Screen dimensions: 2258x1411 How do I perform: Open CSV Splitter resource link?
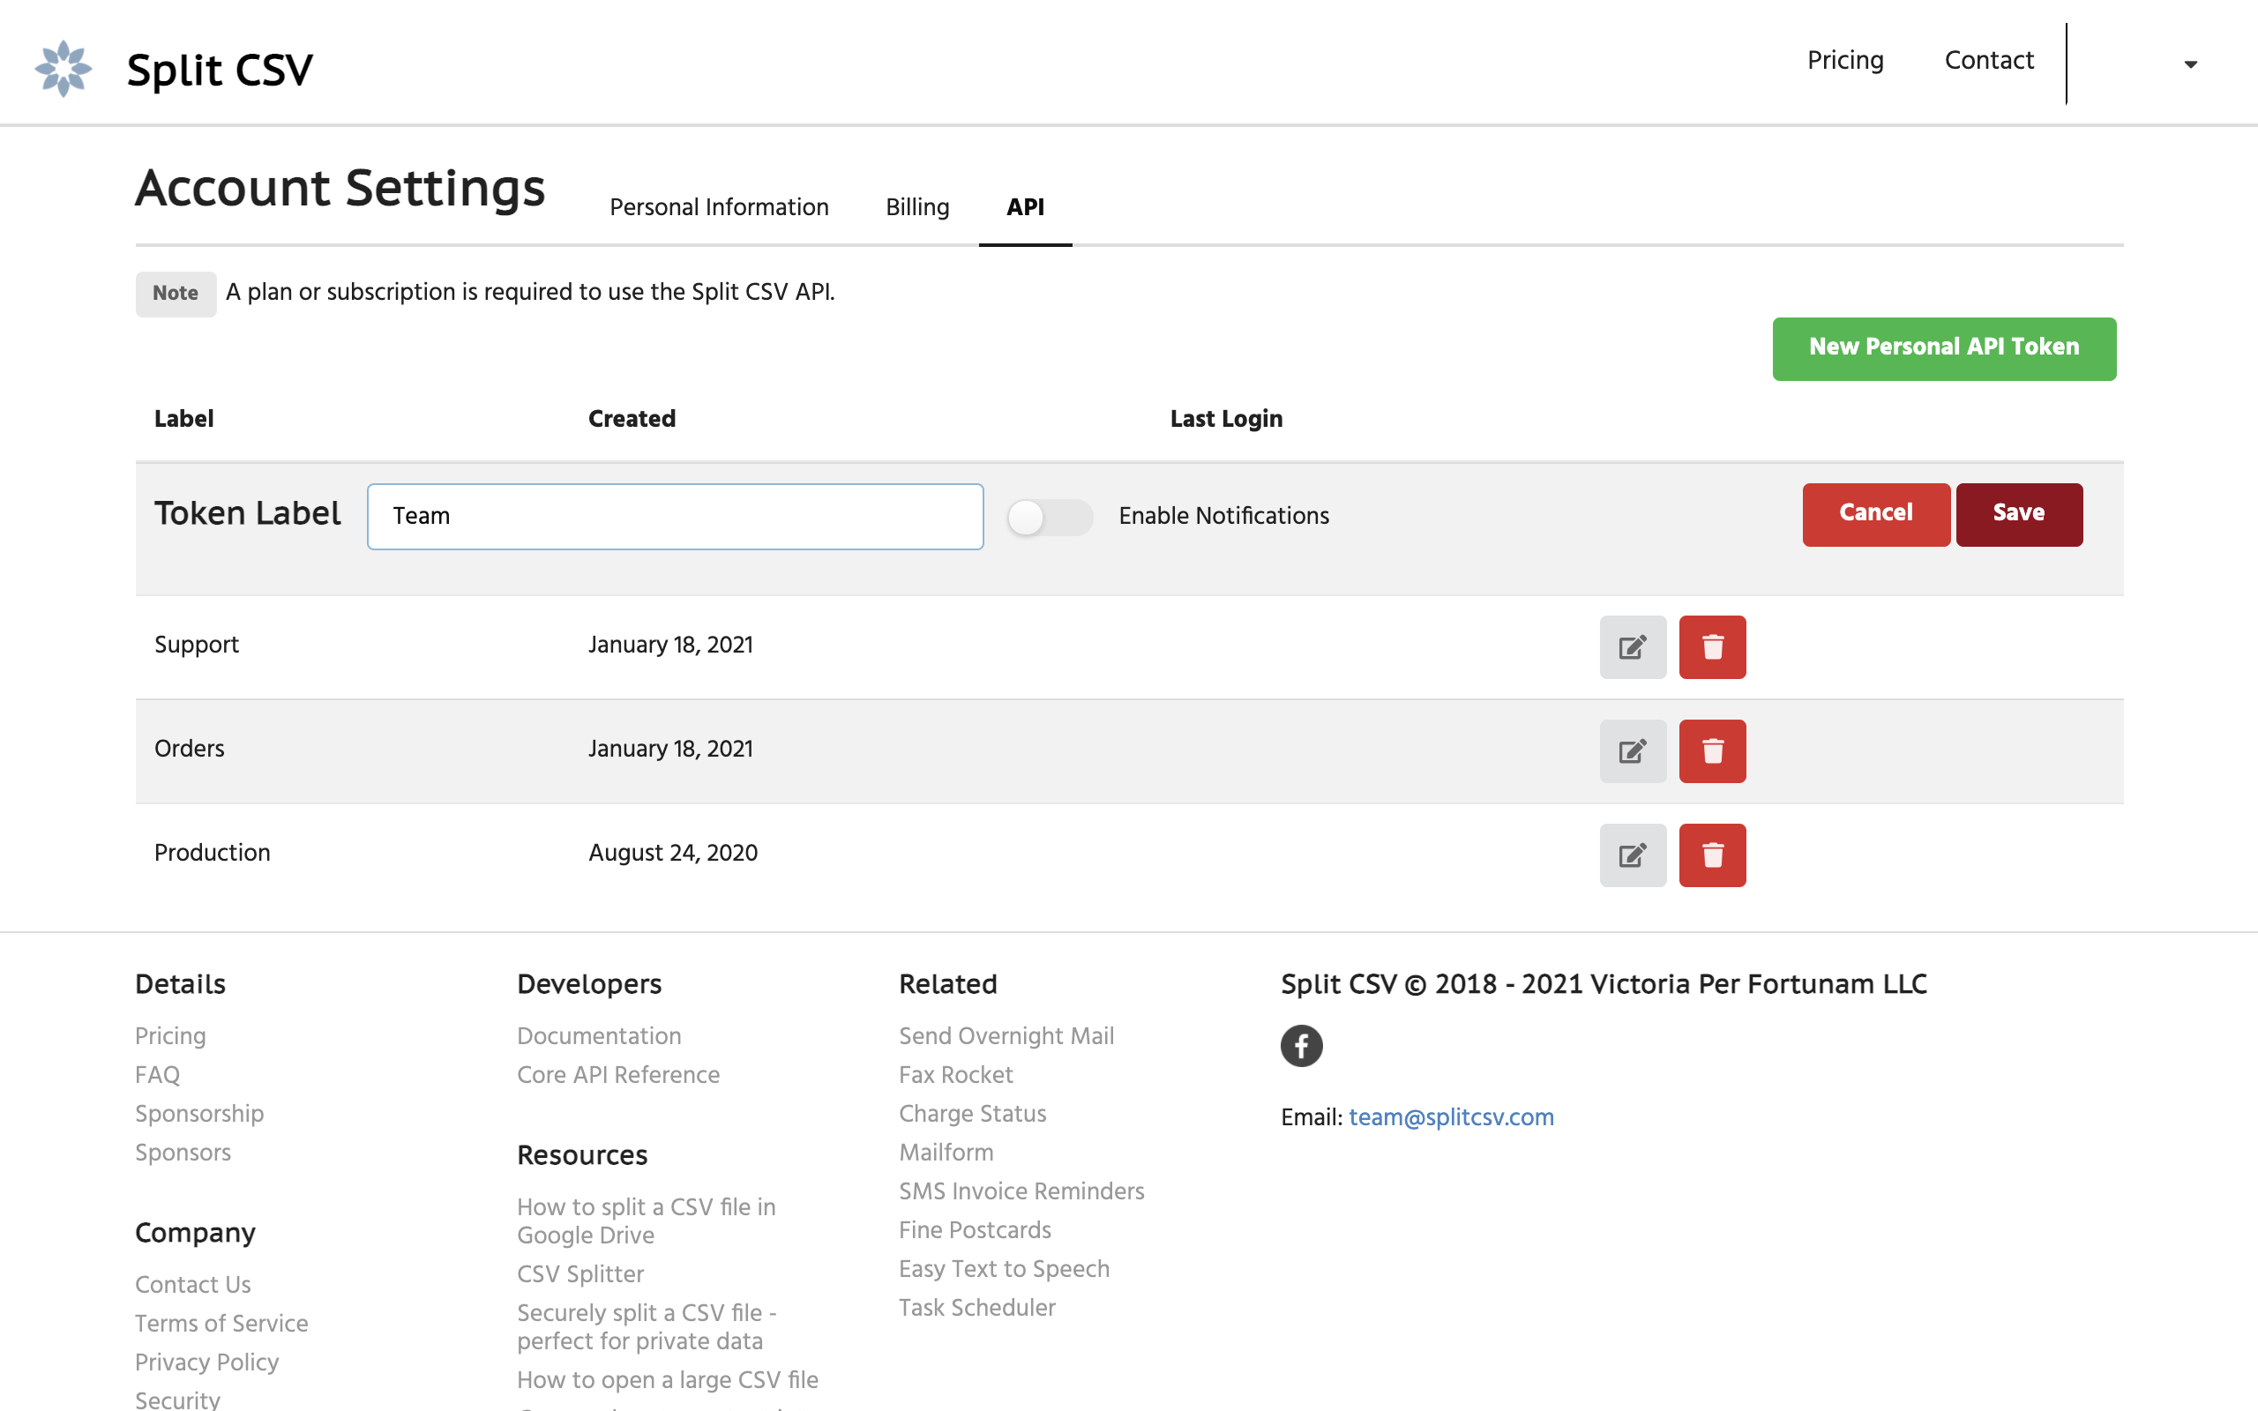[x=580, y=1273]
